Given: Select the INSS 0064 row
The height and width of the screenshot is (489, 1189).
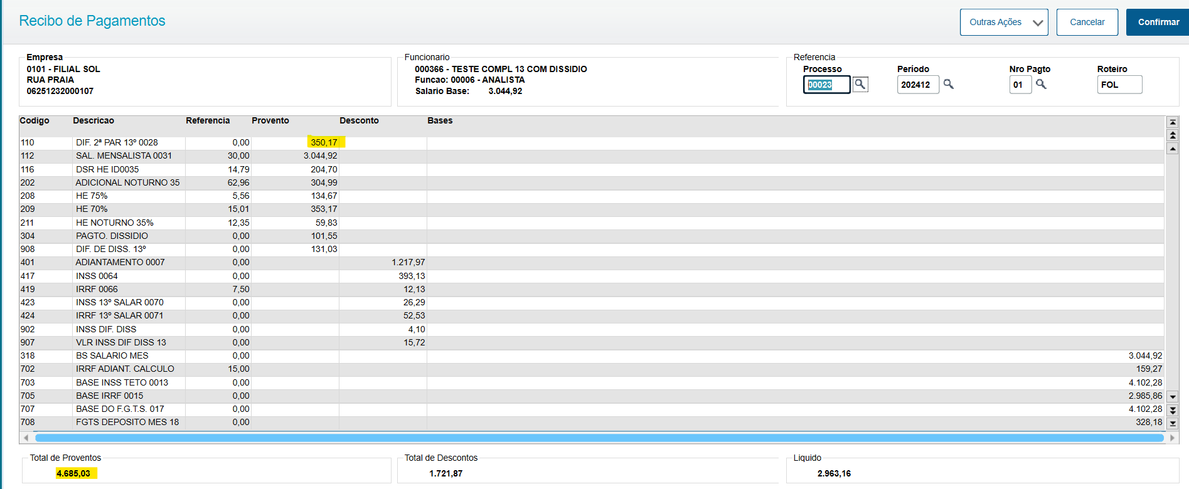Looking at the screenshot, I should pos(591,276).
